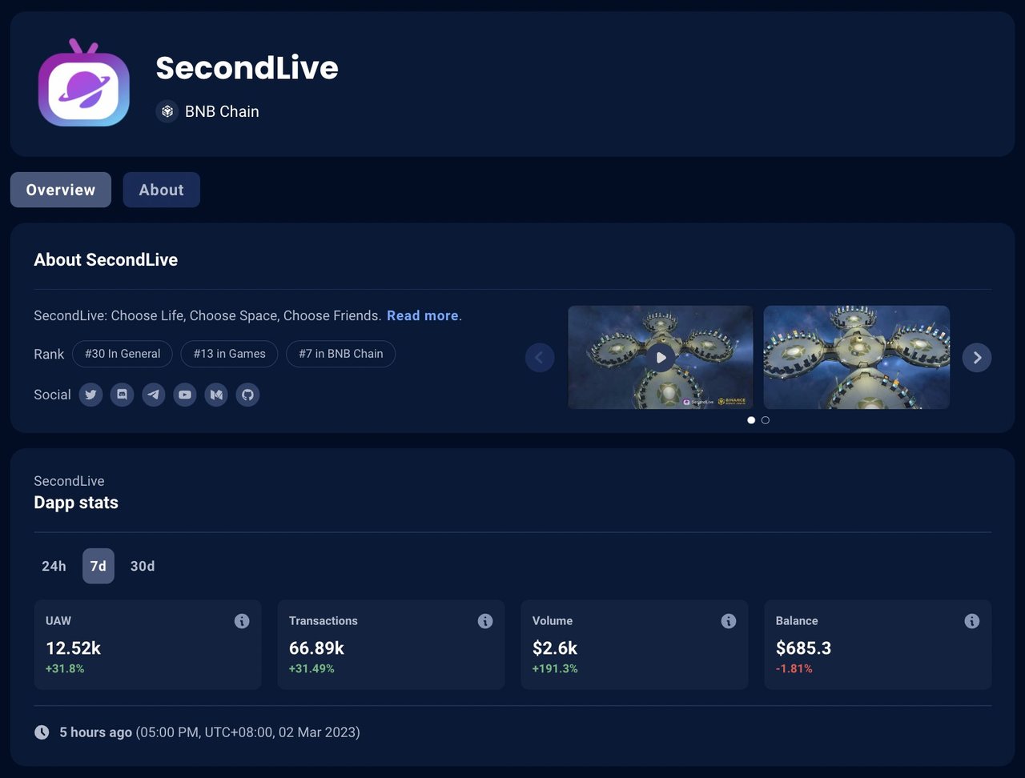1025x778 pixels.
Task: Click the +191.3% volume change
Action: pyautogui.click(x=555, y=668)
